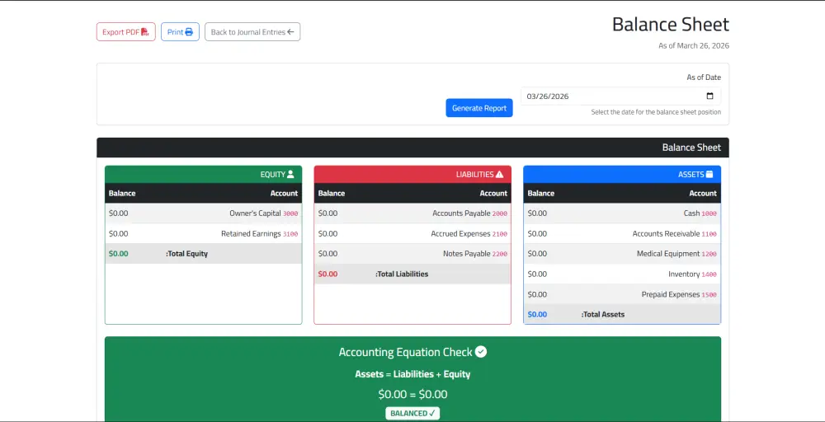The image size is (825, 422).
Task: Click account code 1000
Action: pos(709,214)
